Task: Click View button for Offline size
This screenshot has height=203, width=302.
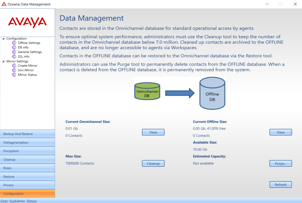Action: coord(281,132)
